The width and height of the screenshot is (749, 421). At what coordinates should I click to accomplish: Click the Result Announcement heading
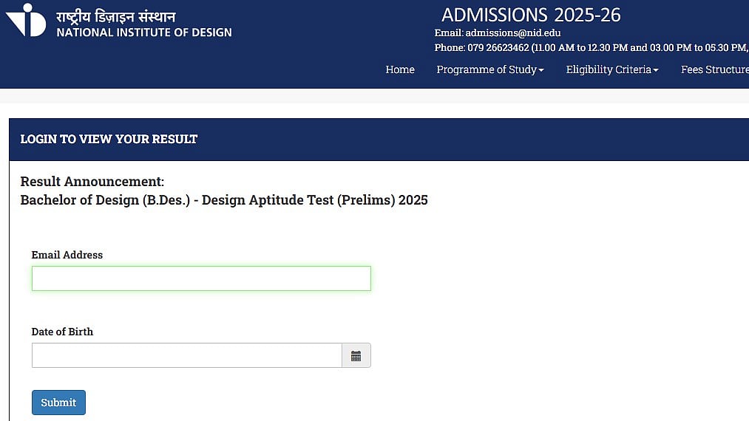click(92, 182)
